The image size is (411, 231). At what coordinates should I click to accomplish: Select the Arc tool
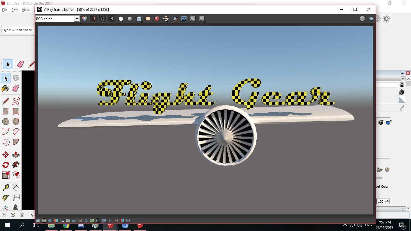pos(6,132)
